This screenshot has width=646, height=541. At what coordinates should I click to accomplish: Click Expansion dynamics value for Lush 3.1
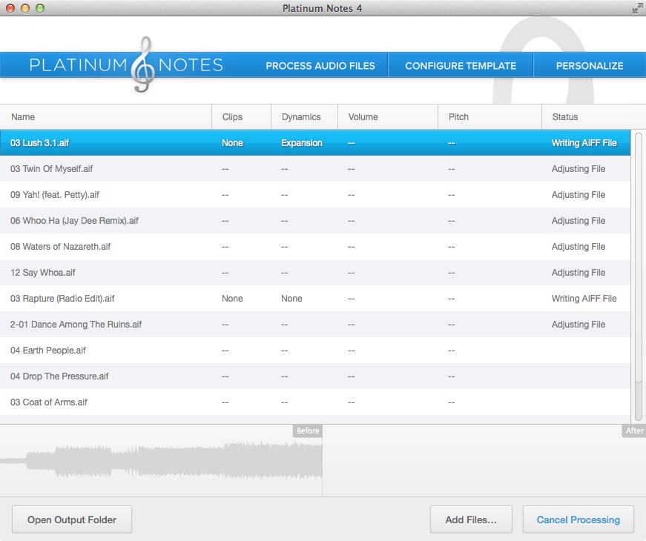tap(302, 143)
